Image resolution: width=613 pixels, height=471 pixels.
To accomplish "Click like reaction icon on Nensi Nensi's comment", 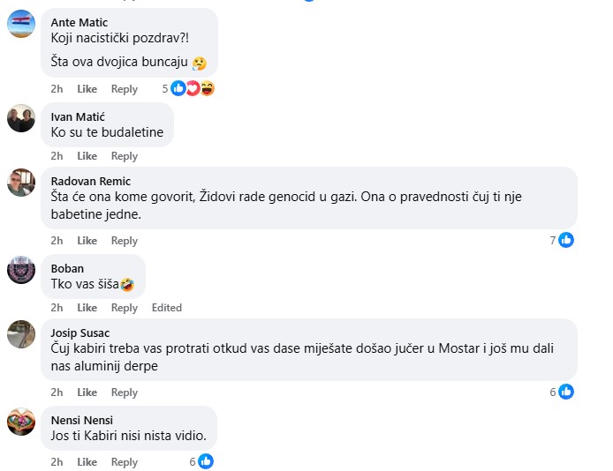I will click(205, 461).
